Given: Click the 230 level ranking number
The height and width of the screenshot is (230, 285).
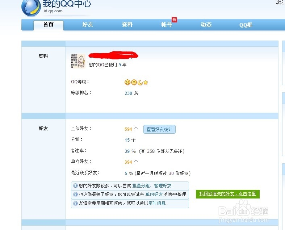Looking at the screenshot, I should pos(128,93).
